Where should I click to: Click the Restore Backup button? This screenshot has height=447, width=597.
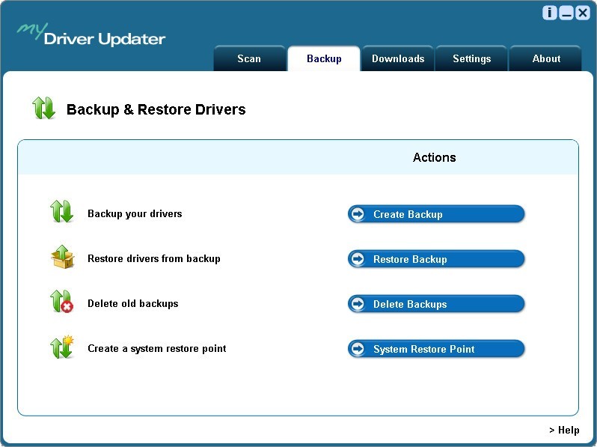click(x=436, y=259)
